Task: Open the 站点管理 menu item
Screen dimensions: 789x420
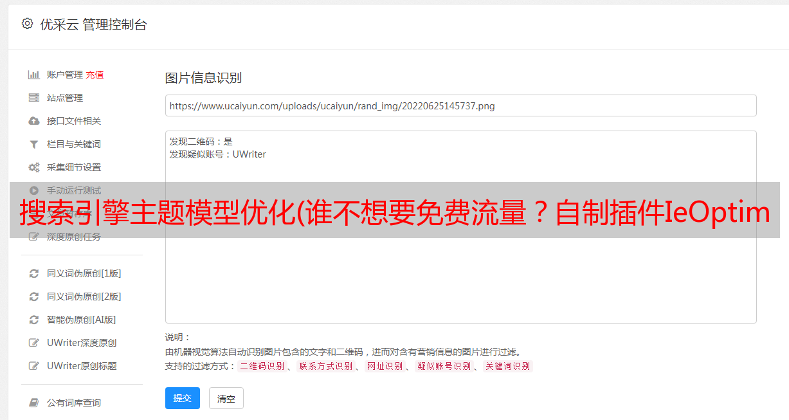Action: point(65,98)
